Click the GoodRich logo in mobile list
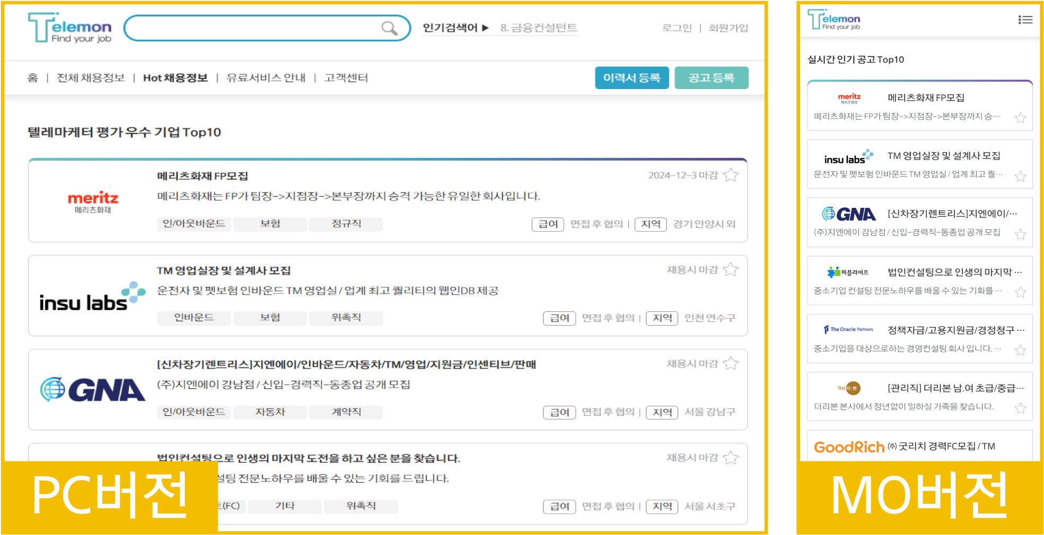 click(x=849, y=447)
